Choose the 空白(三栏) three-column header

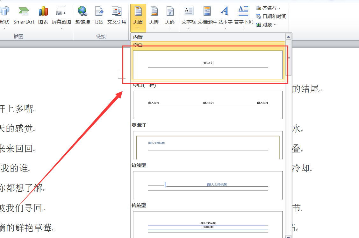coord(208,105)
